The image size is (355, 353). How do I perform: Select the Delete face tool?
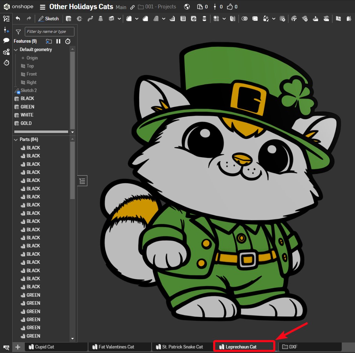click(x=305, y=19)
